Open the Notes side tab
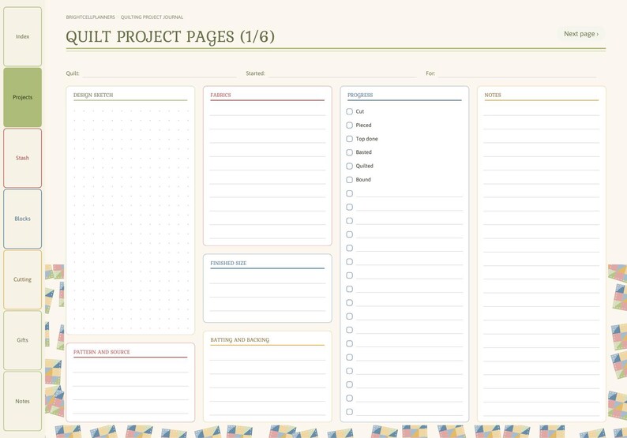This screenshot has height=438, width=627. tap(22, 401)
